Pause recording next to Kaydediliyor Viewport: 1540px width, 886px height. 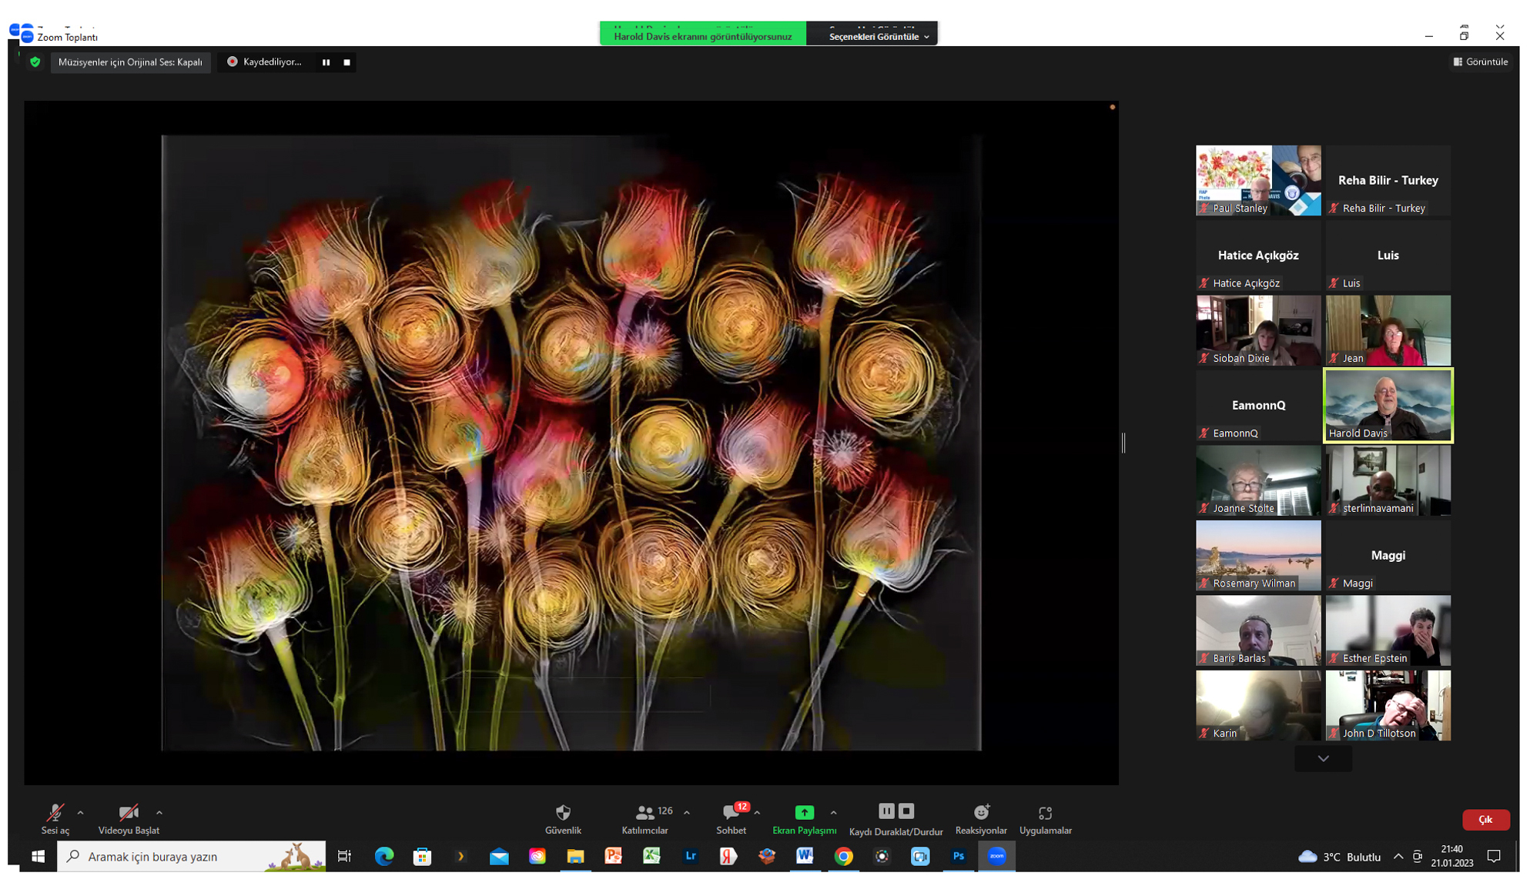point(326,62)
